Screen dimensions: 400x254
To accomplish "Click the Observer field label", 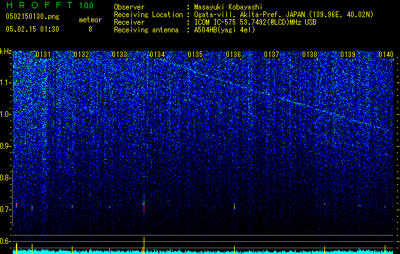I will [x=129, y=7].
